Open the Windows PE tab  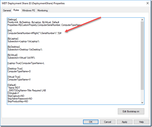tap(29, 10)
